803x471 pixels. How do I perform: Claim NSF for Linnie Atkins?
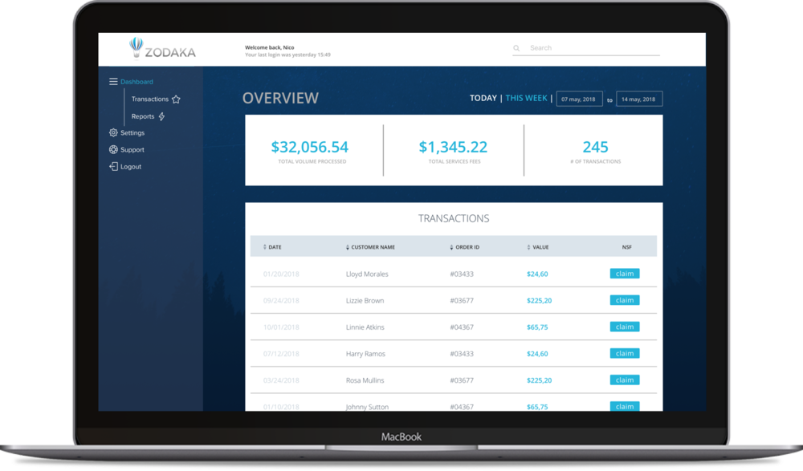[624, 327]
